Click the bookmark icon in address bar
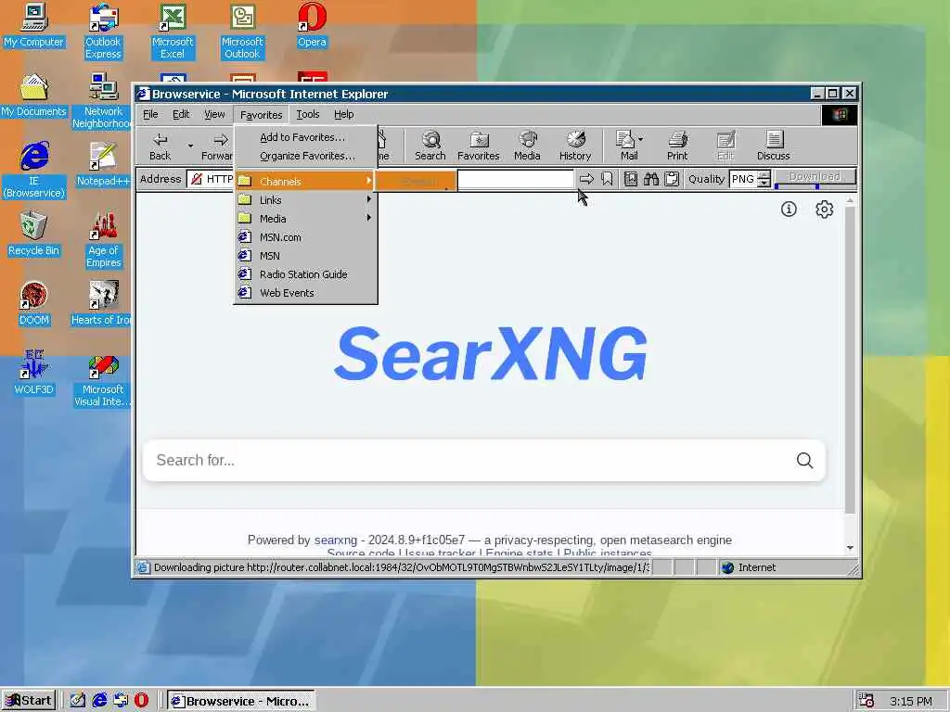Image resolution: width=950 pixels, height=712 pixels. coord(607,179)
